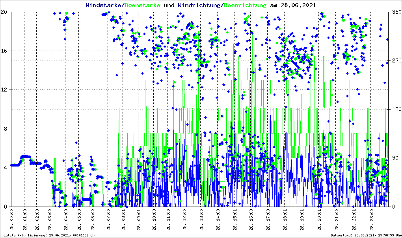Click the green "Boenstarke" title word

pos(142,5)
